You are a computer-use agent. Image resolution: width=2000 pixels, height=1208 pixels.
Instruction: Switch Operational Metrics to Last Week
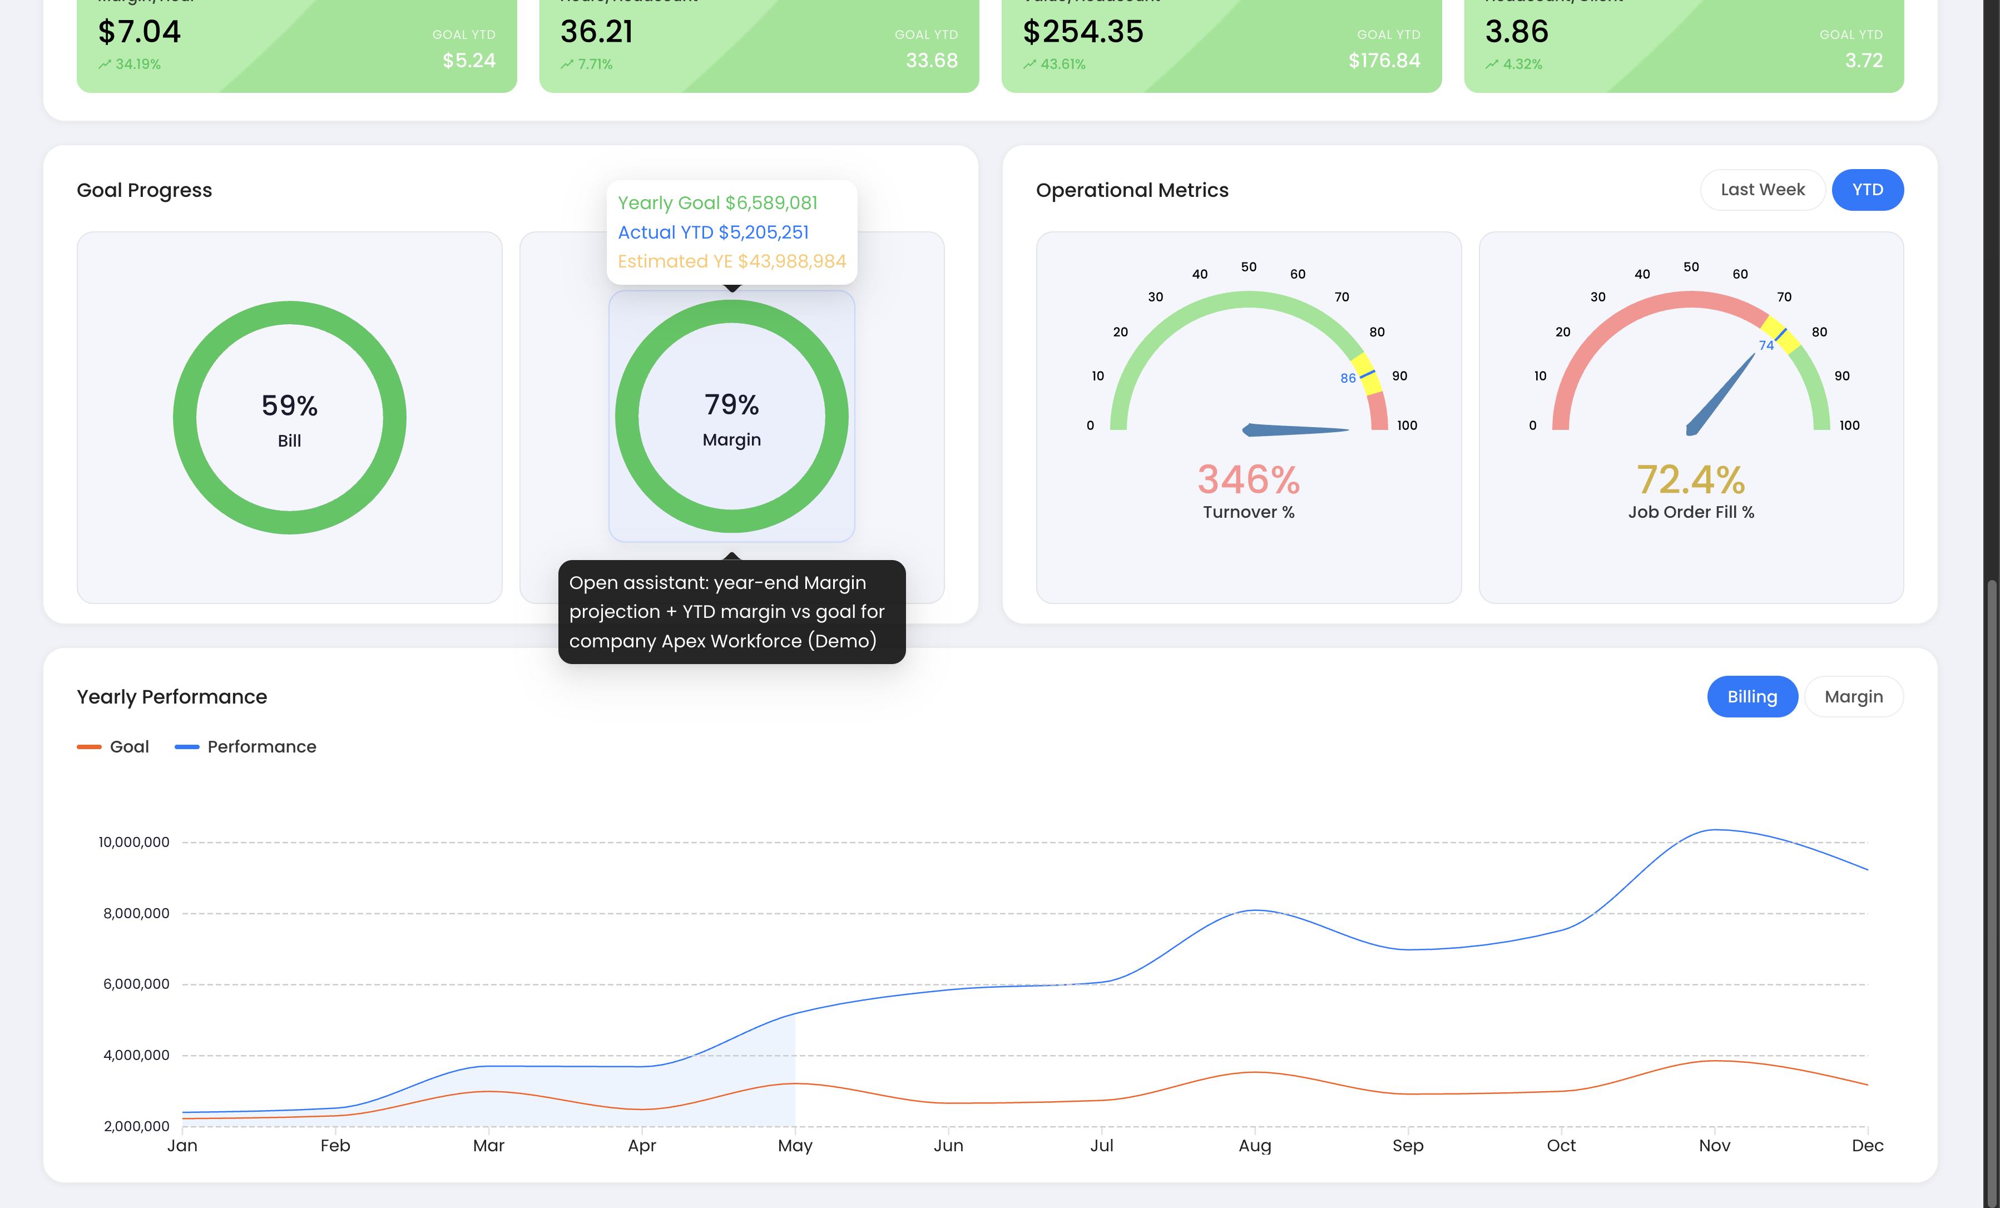point(1762,190)
